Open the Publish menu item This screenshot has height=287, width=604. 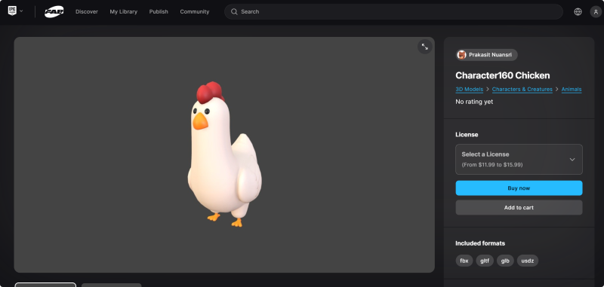tap(159, 11)
